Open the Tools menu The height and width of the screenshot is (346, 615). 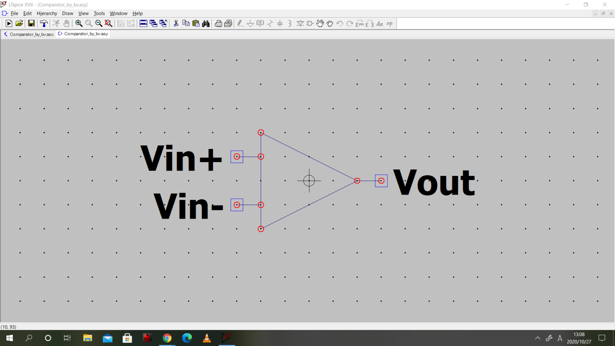point(99,13)
